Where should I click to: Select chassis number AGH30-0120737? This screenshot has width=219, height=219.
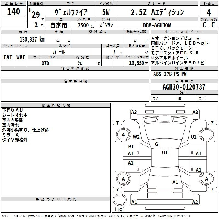click(x=184, y=87)
